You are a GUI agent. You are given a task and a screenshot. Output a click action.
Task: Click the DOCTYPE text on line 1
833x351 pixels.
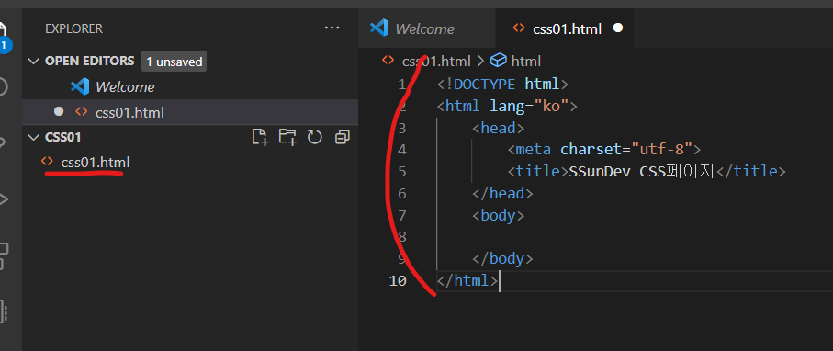[484, 84]
